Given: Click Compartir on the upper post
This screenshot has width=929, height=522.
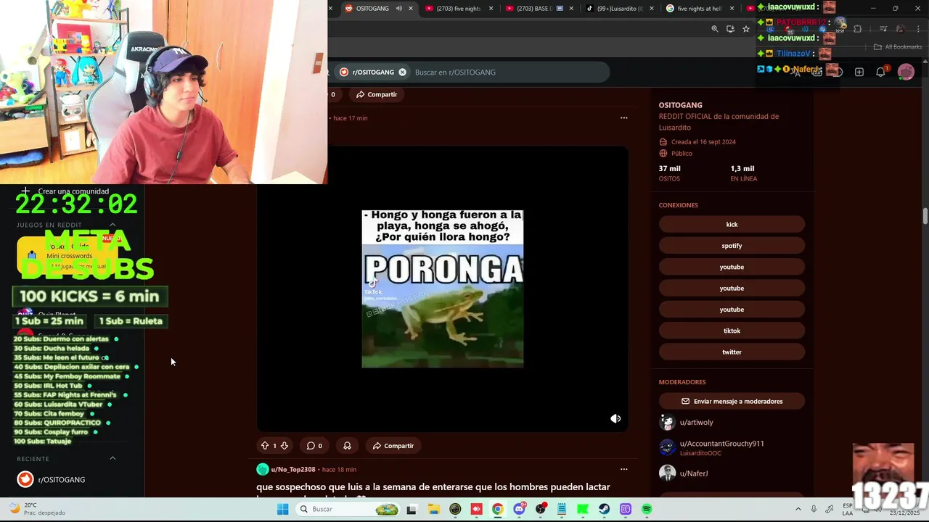Looking at the screenshot, I should coord(376,94).
